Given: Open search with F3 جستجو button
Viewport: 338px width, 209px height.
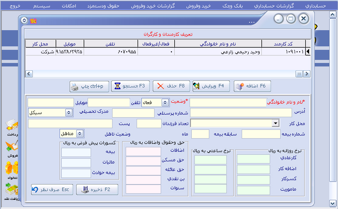Looking at the screenshot, I should point(131,86).
